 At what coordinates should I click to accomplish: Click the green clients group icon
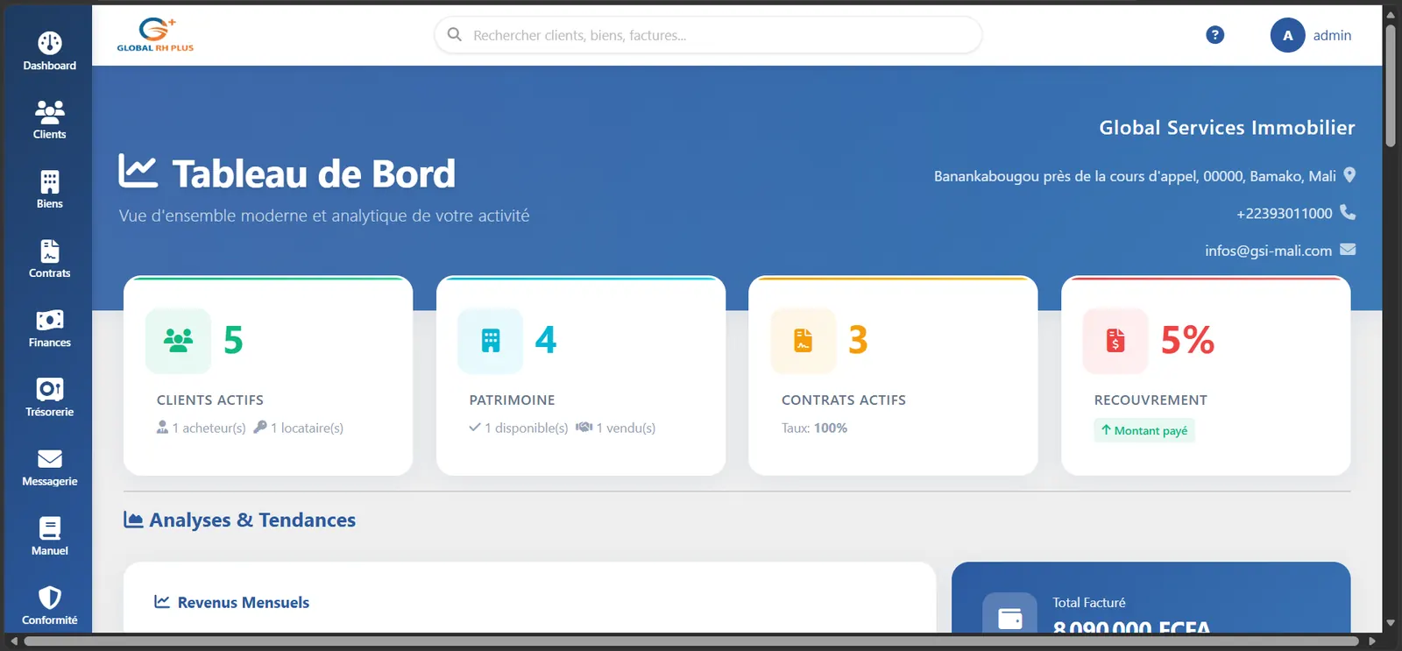tap(178, 340)
